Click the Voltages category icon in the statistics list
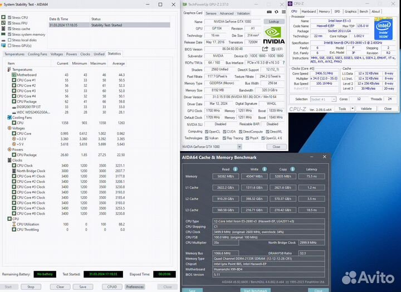401x292 pixels. [x=9, y=128]
